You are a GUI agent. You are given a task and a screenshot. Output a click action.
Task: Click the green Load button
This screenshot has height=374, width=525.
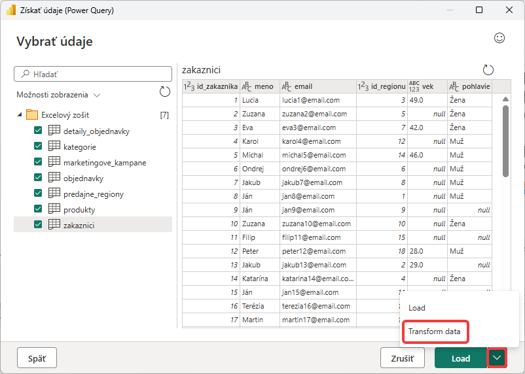click(x=461, y=358)
